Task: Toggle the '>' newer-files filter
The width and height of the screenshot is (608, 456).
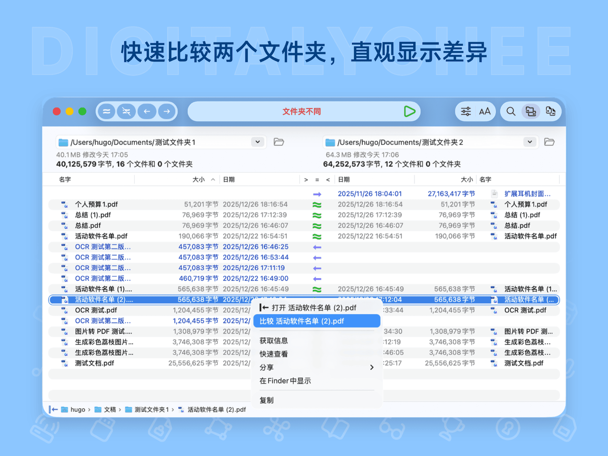Action: tap(306, 179)
